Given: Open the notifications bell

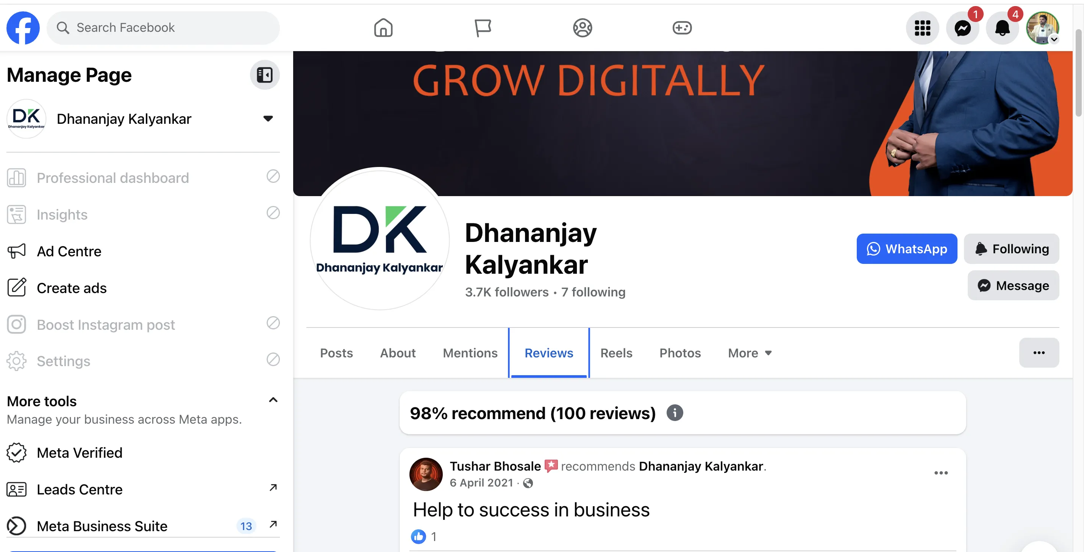Looking at the screenshot, I should pyautogui.click(x=1002, y=28).
